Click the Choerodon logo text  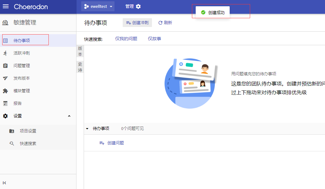31,7
